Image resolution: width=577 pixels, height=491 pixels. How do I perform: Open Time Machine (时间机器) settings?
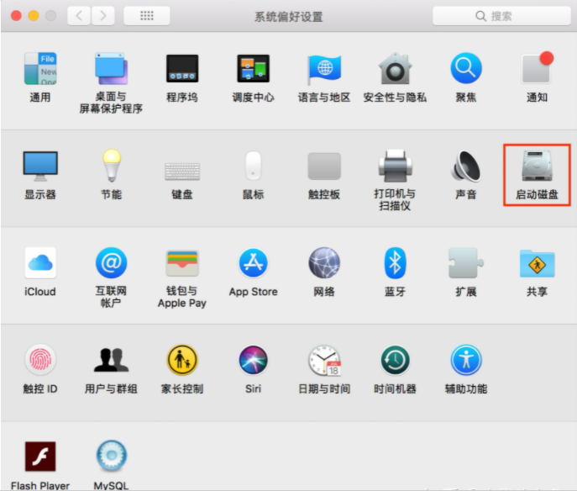tap(395, 361)
